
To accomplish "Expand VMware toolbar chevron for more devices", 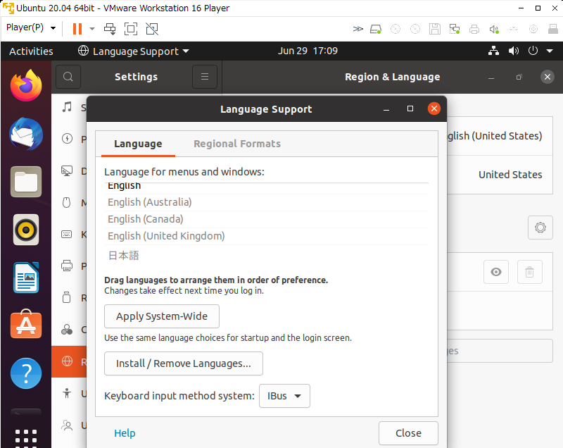I will (358, 29).
